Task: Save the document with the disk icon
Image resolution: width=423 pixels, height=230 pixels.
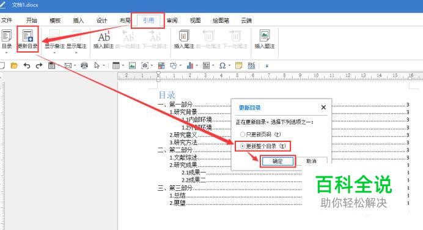Action: 51,65
